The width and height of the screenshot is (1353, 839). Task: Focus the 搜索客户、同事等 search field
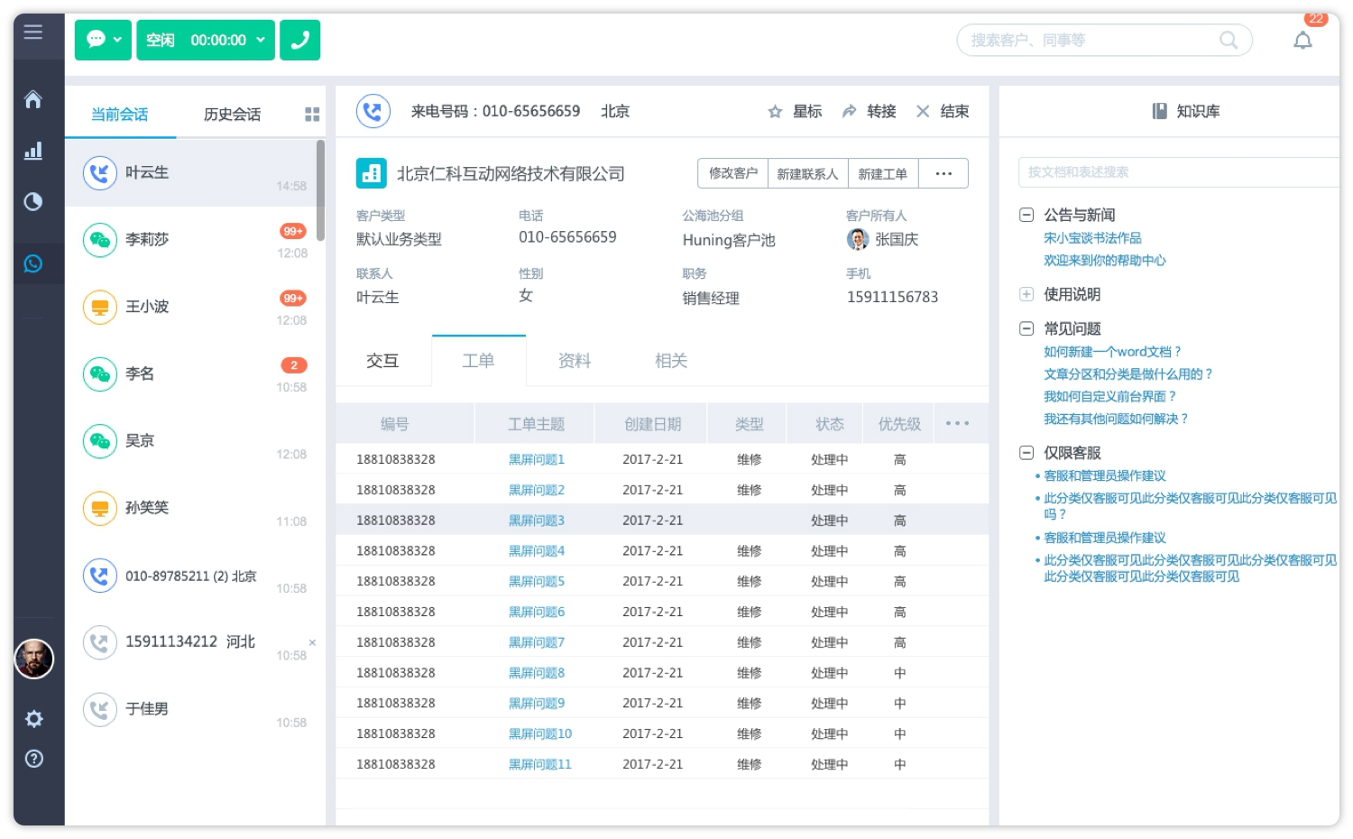pos(1104,40)
